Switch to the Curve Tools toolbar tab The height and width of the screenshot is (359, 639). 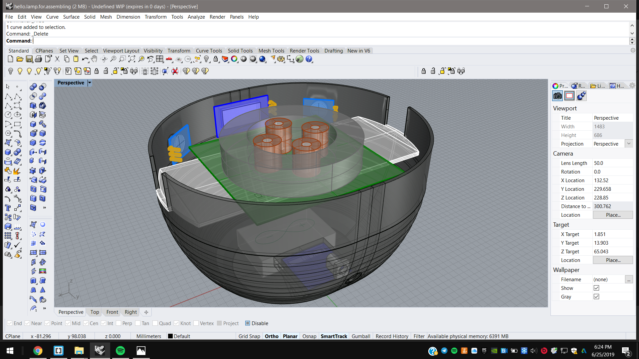click(209, 51)
